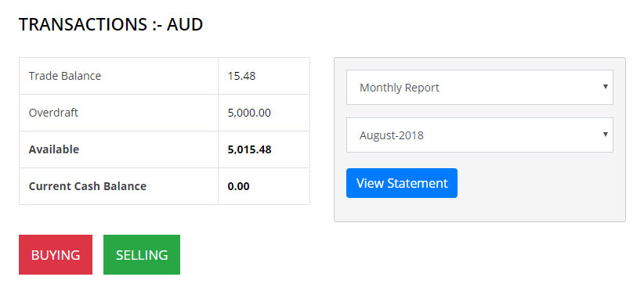The height and width of the screenshot is (302, 644).
Task: Select the Current Cash Balance label
Action: (x=88, y=186)
